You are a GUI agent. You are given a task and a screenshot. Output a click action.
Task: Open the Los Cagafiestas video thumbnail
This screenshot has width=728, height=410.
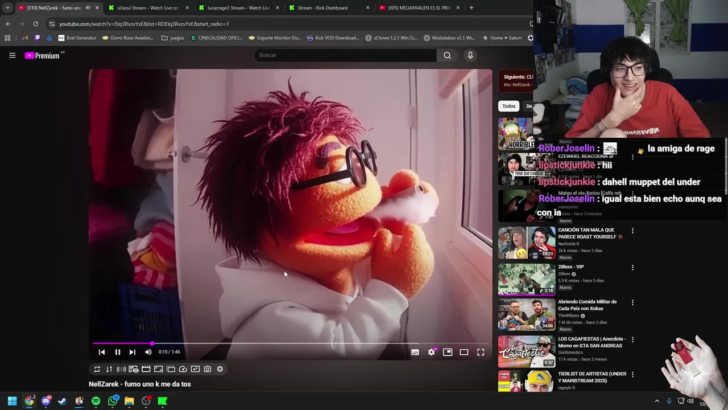(527, 351)
